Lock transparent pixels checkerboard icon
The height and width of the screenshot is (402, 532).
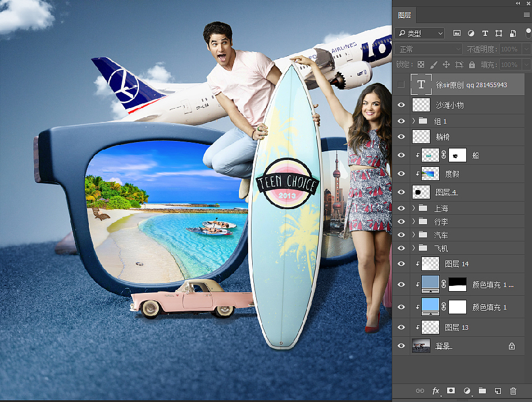click(x=421, y=65)
